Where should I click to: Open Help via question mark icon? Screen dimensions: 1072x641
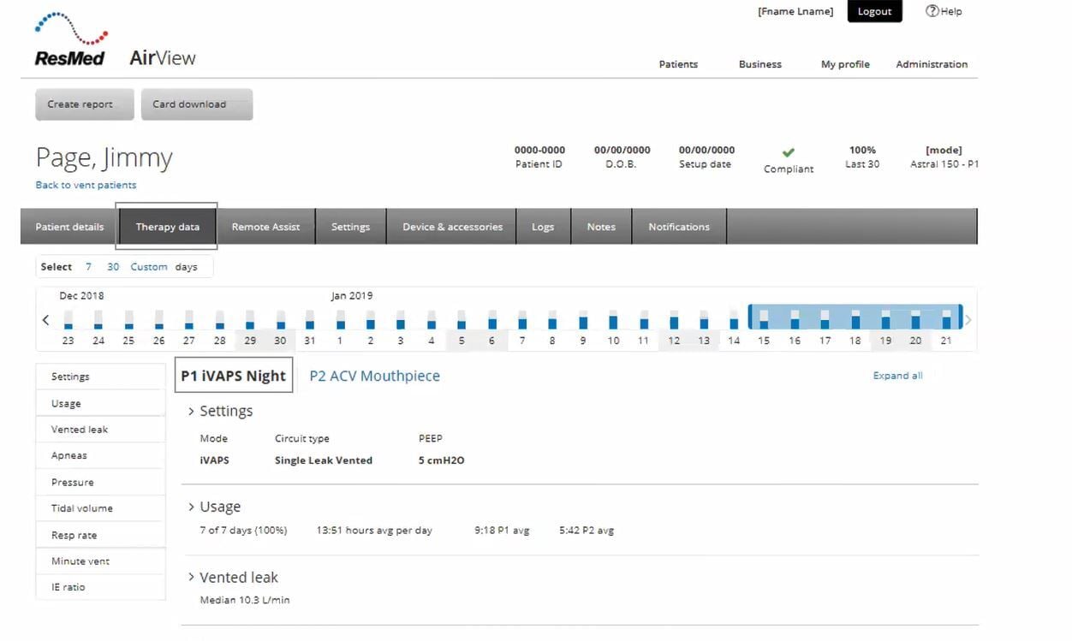click(932, 11)
